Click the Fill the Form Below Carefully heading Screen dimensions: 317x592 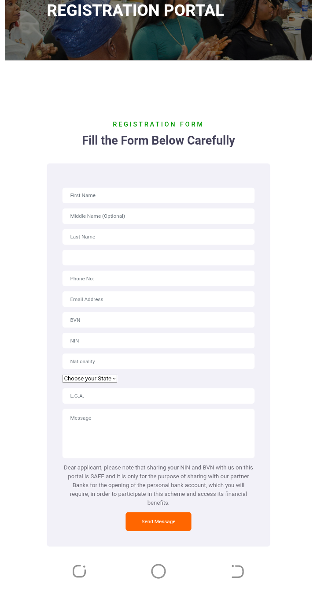tap(158, 141)
